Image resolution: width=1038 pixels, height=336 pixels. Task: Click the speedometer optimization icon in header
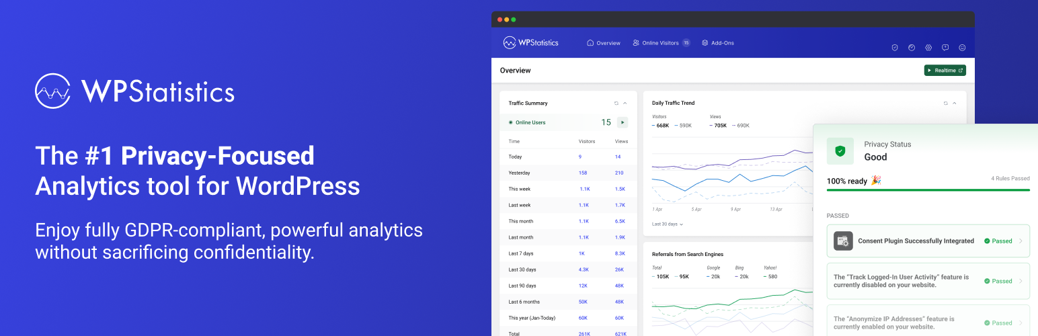[912, 48]
